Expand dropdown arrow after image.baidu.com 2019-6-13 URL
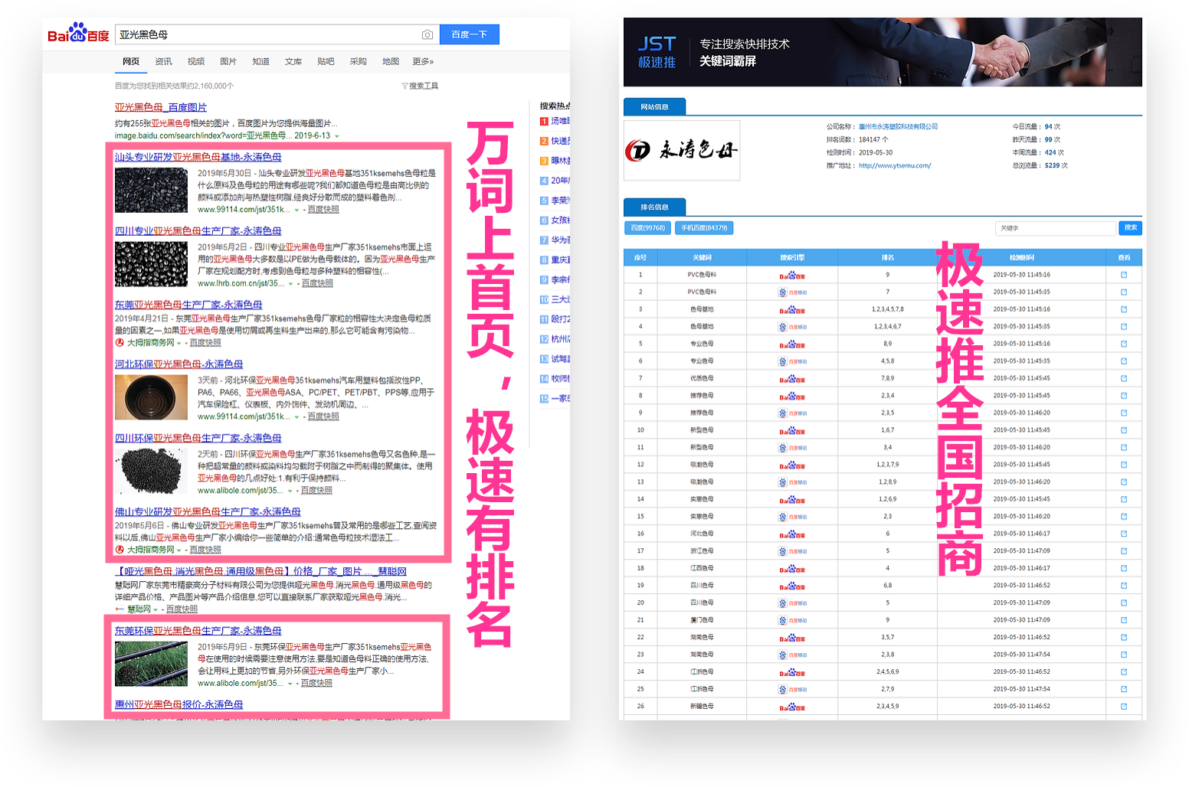Image resolution: width=1189 pixels, height=787 pixels. pyautogui.click(x=336, y=136)
